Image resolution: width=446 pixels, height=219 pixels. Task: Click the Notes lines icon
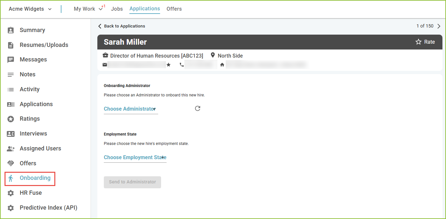[x=11, y=75]
